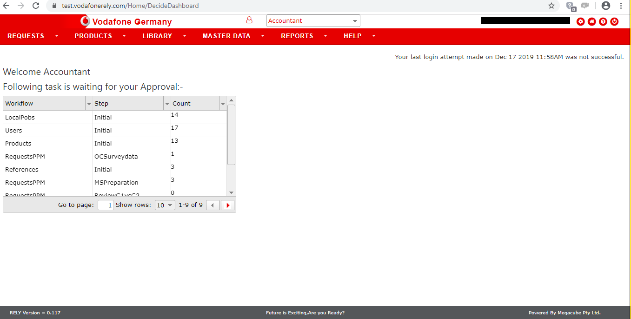
Task: Sort by the Workflow column header
Action: pos(44,104)
